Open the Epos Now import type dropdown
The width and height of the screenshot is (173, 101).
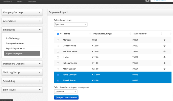(x=71, y=24)
